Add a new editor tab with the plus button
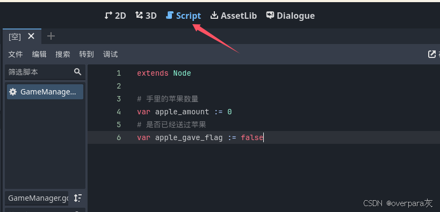This screenshot has height=212, width=440. point(51,36)
